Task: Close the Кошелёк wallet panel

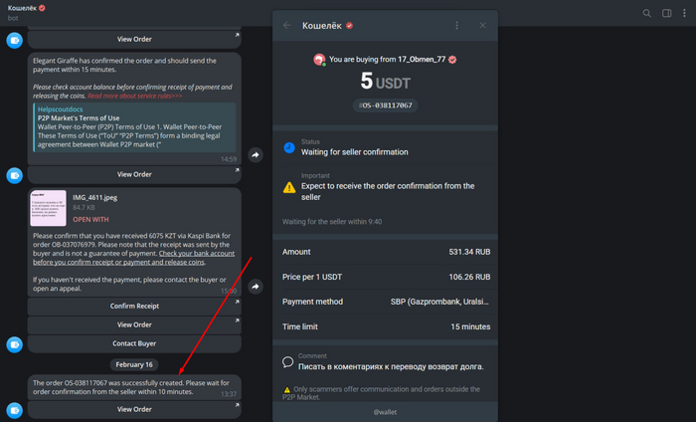Action: click(483, 25)
